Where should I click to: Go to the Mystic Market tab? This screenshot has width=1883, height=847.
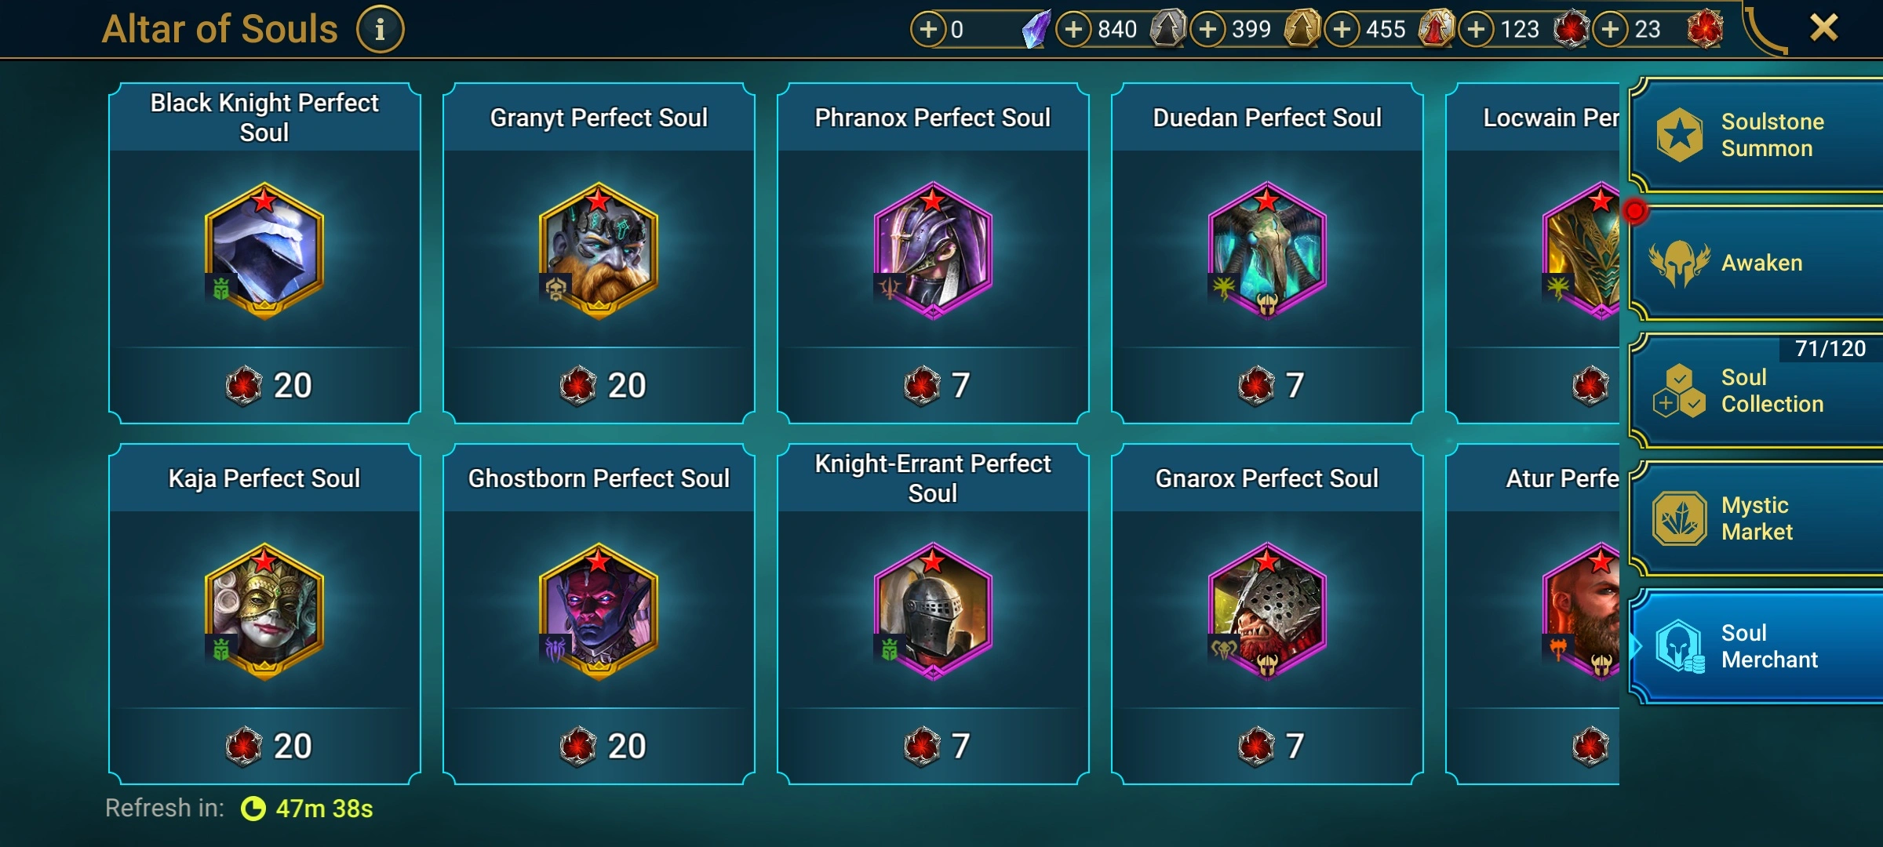(x=1756, y=518)
